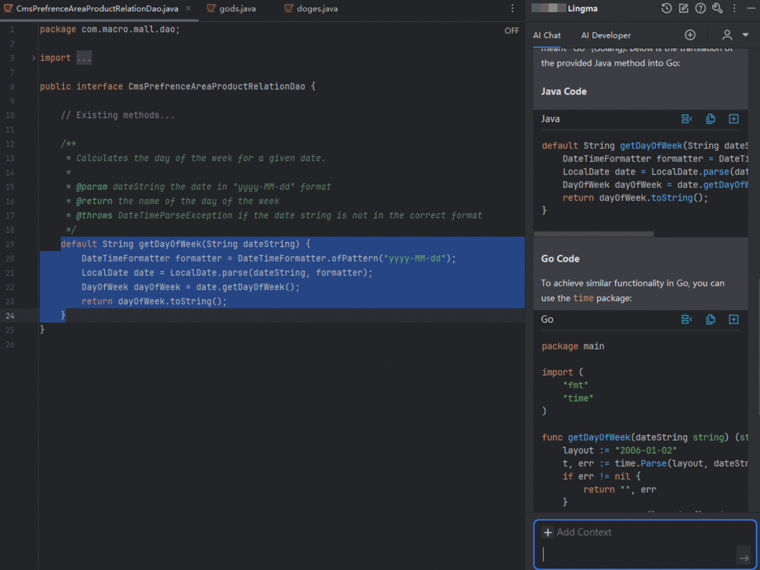
Task: Click the new session plus circle icon
Action: (x=690, y=35)
